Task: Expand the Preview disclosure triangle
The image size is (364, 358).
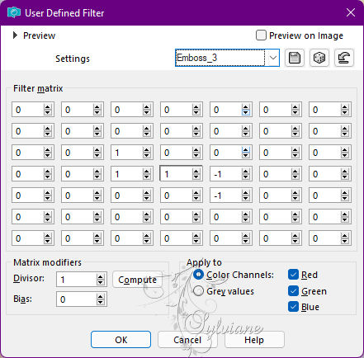Action: (15, 35)
